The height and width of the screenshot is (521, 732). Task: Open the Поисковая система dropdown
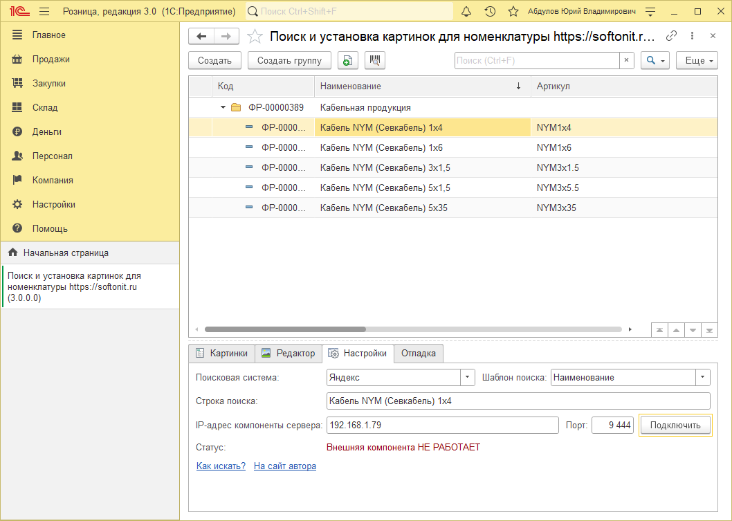coord(468,377)
